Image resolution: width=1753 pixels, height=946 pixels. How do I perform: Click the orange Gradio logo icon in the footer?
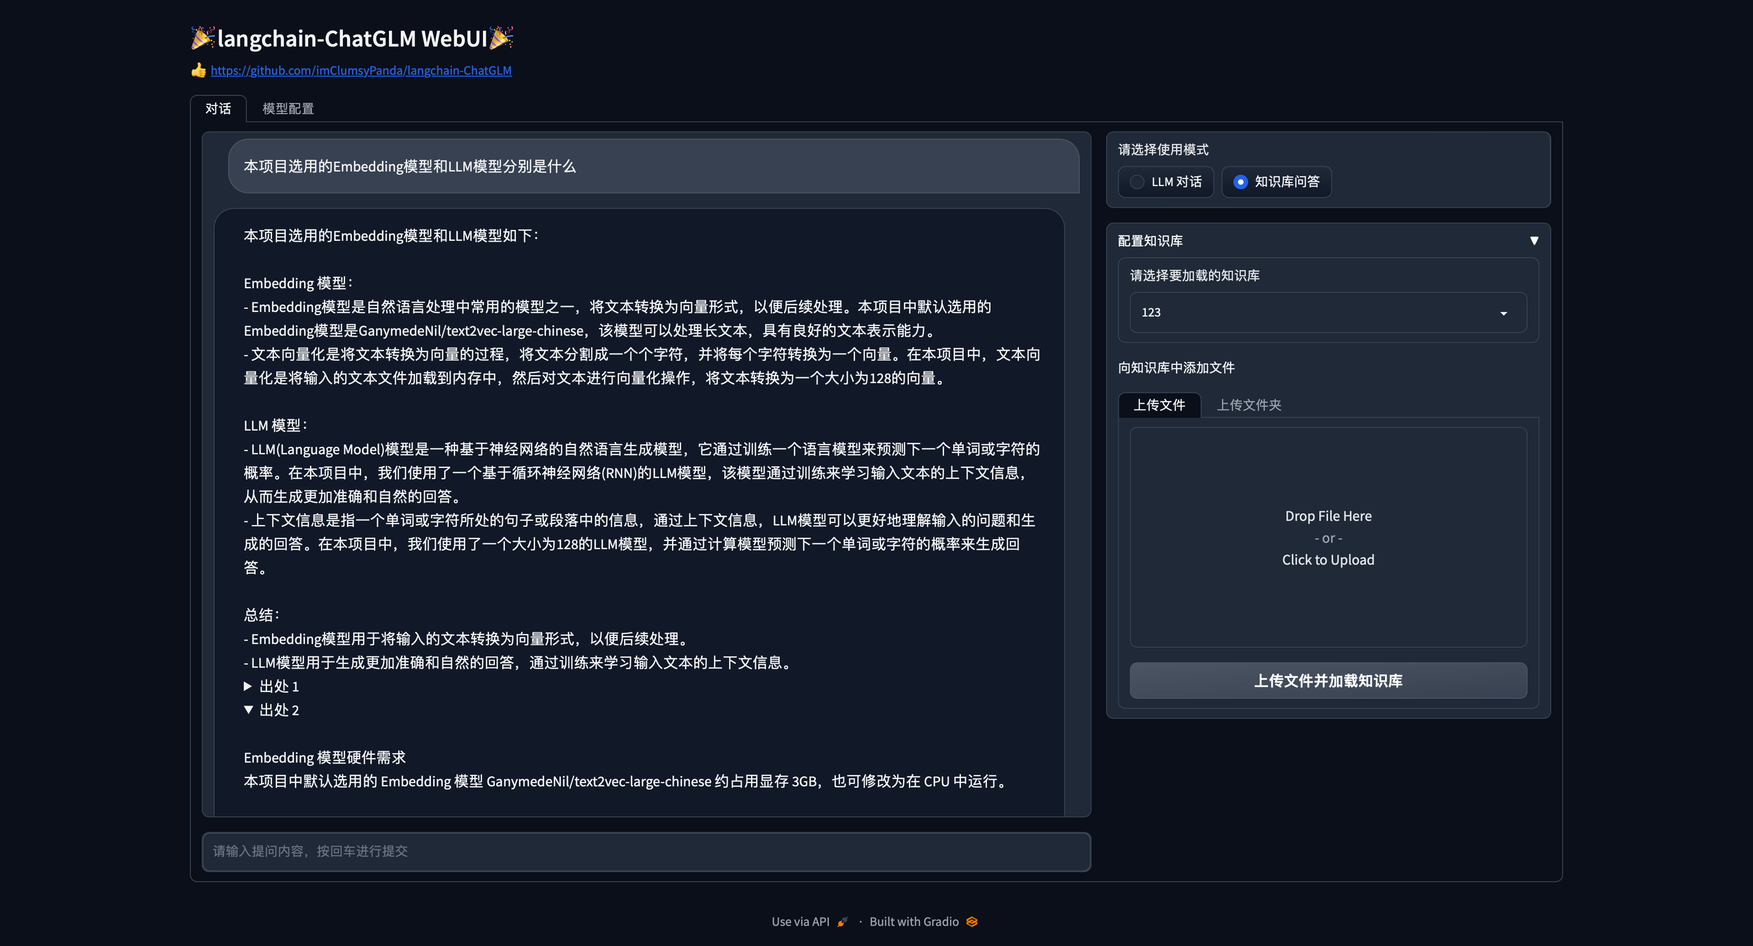972,921
